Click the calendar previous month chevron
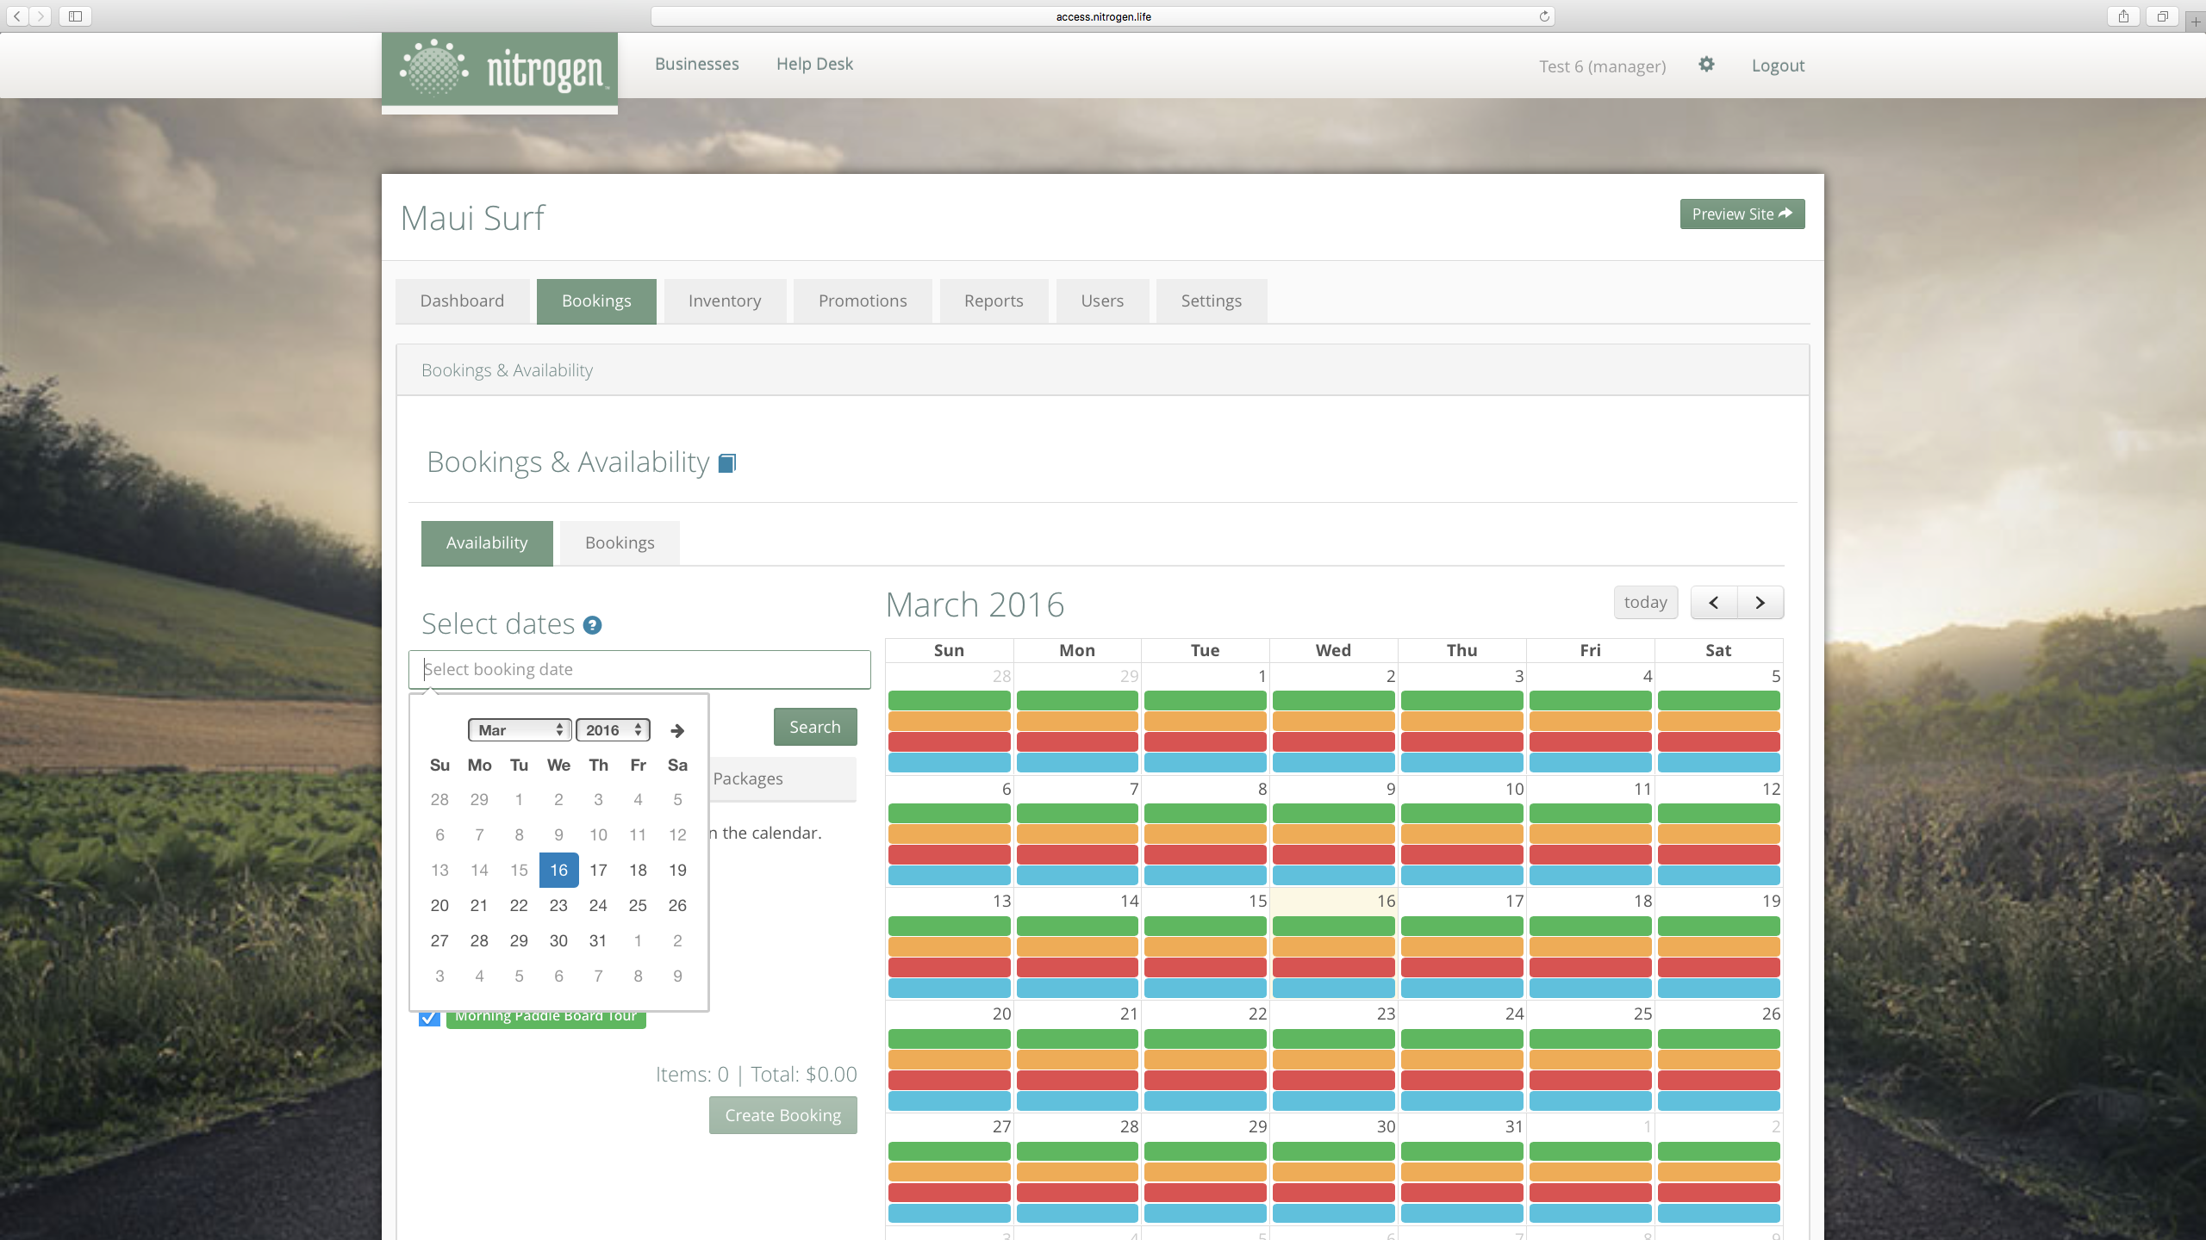Screen dimensions: 2206x1240 coord(1714,603)
